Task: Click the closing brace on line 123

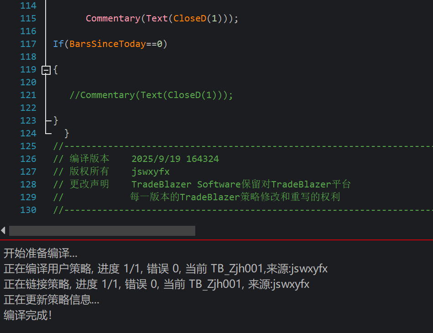Action: [56, 120]
